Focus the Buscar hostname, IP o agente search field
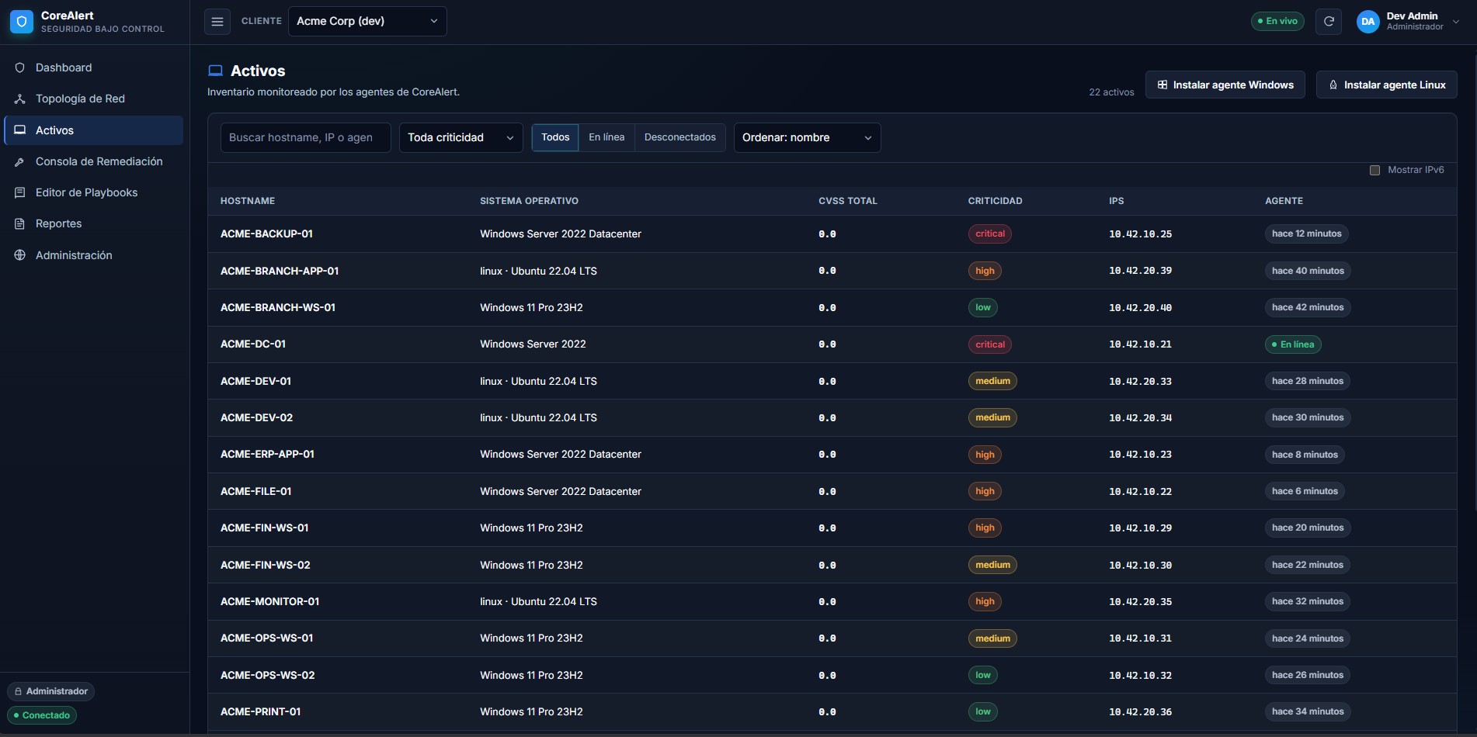The width and height of the screenshot is (1477, 737). 306,137
